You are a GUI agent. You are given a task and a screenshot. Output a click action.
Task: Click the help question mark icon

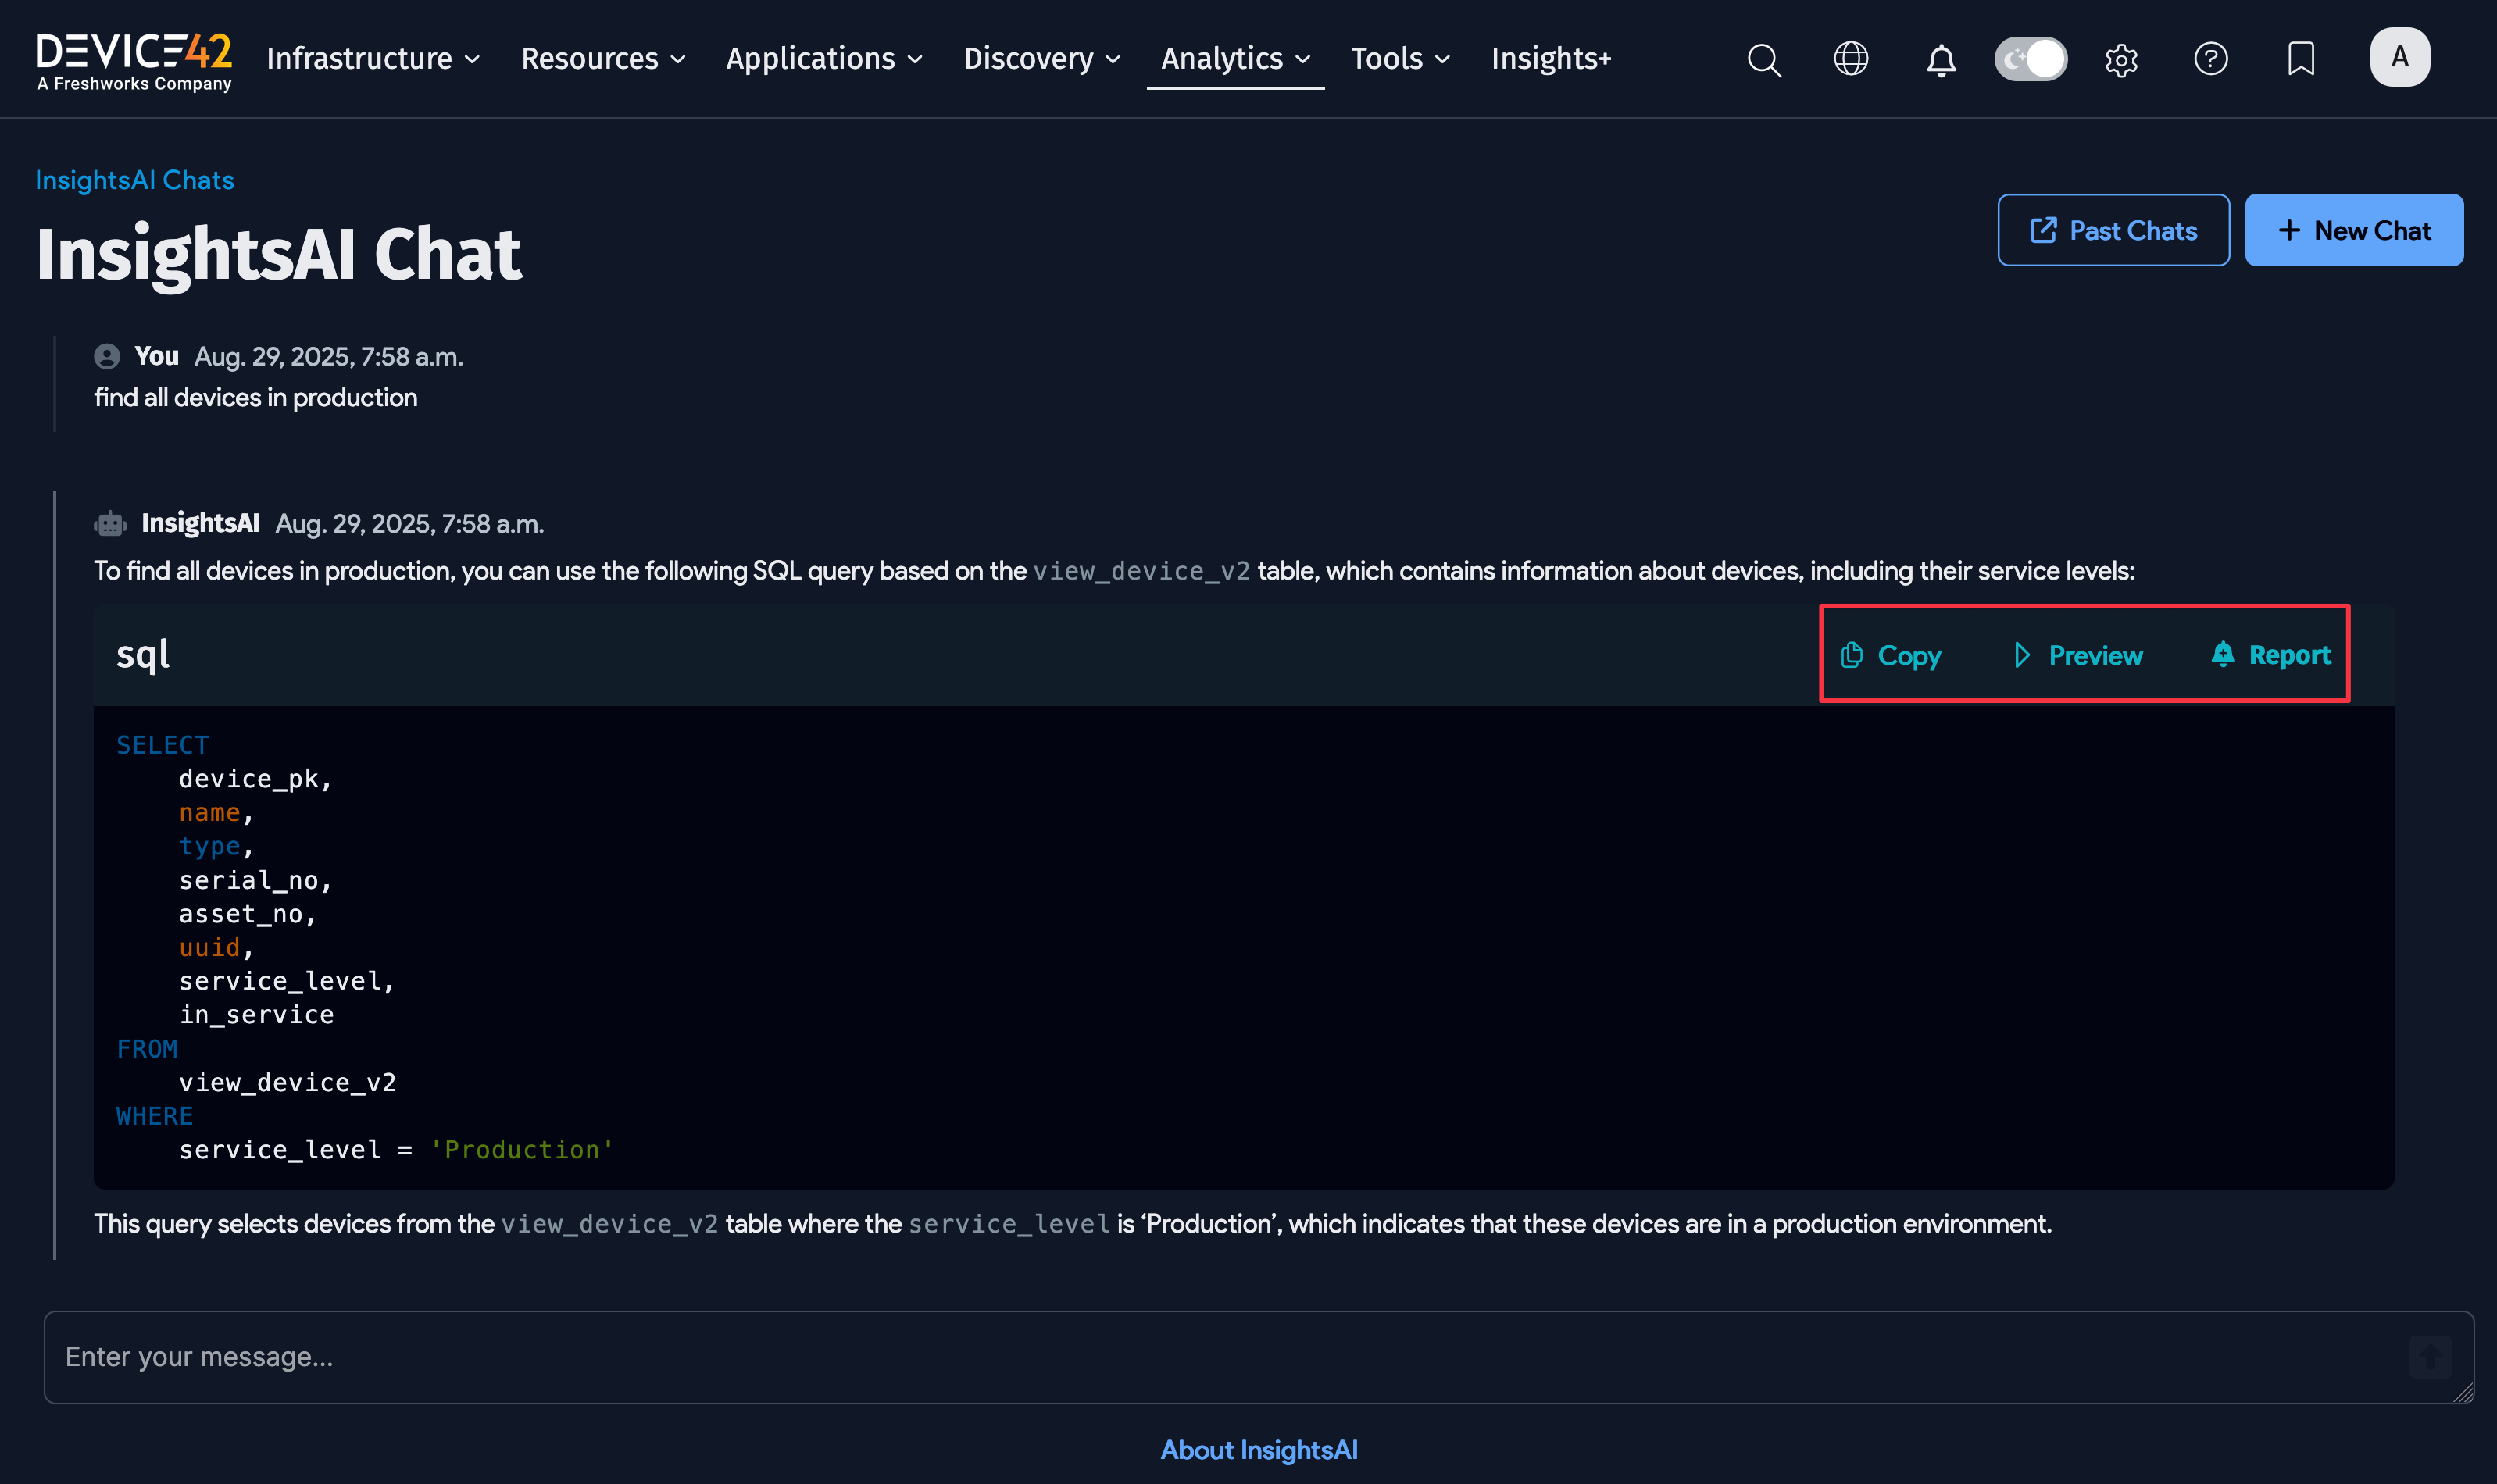pyautogui.click(x=2211, y=59)
